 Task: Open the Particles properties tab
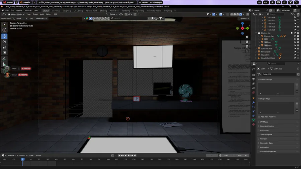254,107
